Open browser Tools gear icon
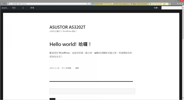Screen dimensions: 184x100 click(182, 4)
